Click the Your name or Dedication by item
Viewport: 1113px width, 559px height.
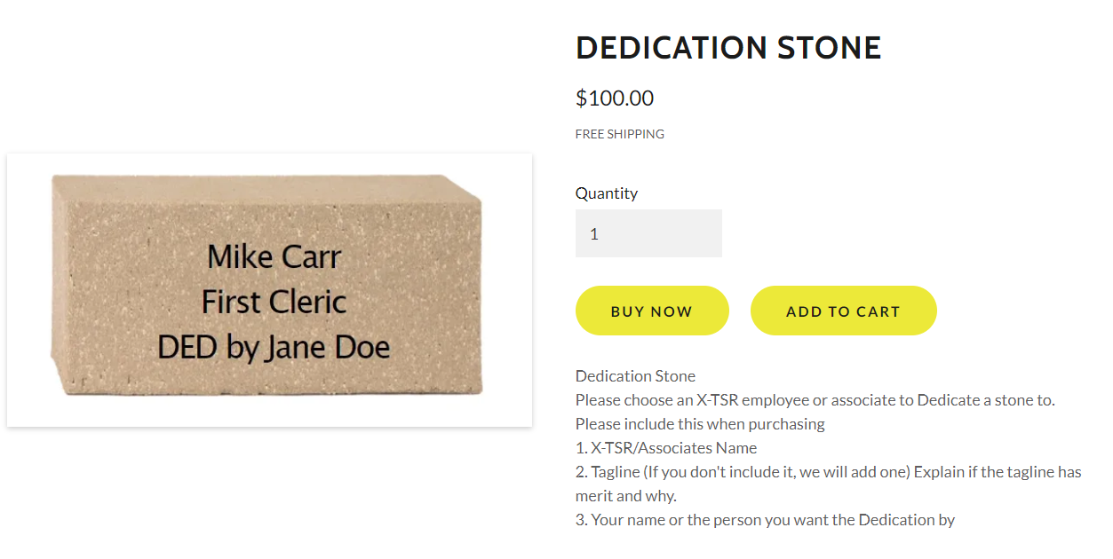pos(765,520)
